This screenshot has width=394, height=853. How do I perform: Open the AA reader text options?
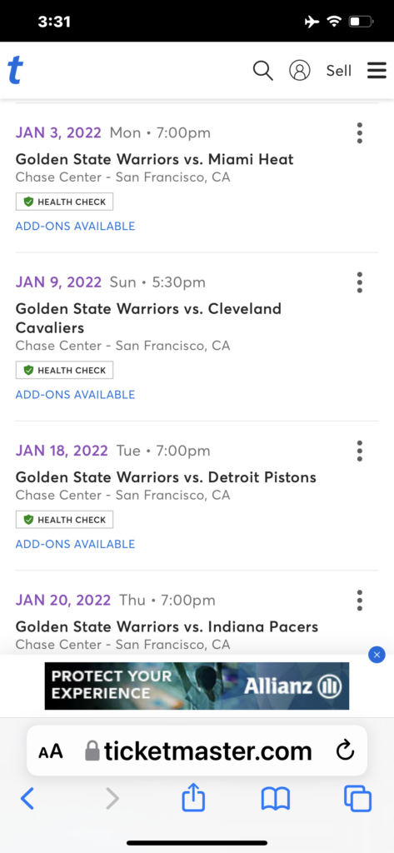51,752
